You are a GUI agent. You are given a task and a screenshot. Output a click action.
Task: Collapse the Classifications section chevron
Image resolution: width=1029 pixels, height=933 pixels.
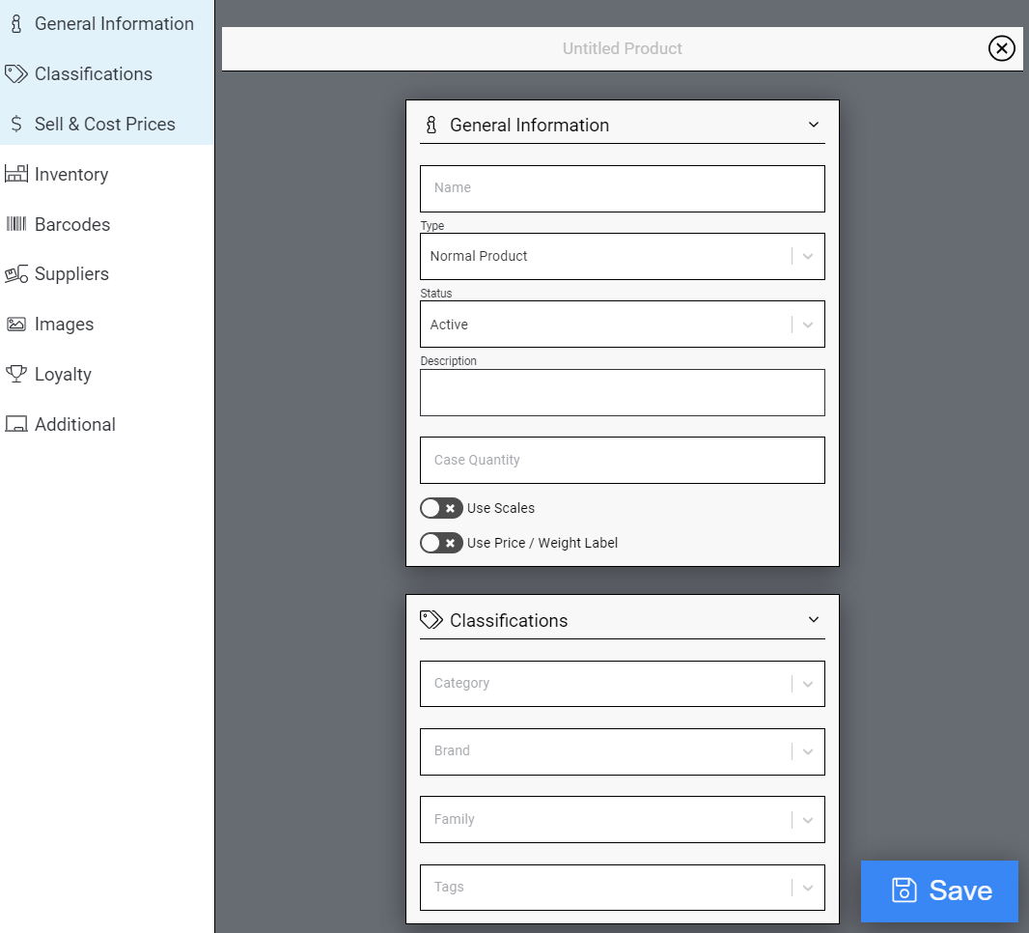coord(814,619)
